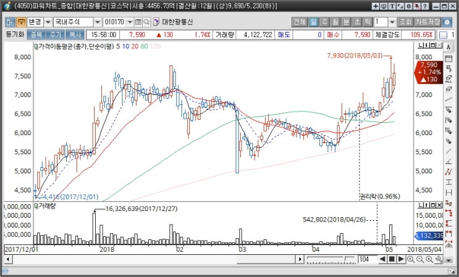The width and height of the screenshot is (459, 277).
Task: Click the 16,326,639(2017/12/27) volume label
Action: tap(141, 209)
